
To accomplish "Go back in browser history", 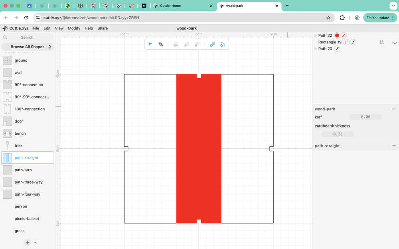I will pyautogui.click(x=6, y=18).
